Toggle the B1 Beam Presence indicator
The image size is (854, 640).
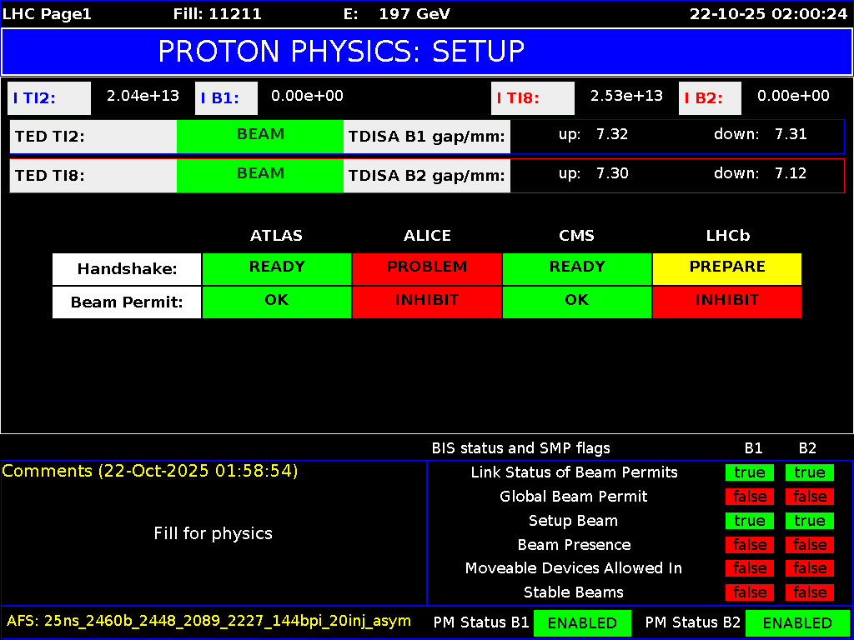click(x=749, y=544)
